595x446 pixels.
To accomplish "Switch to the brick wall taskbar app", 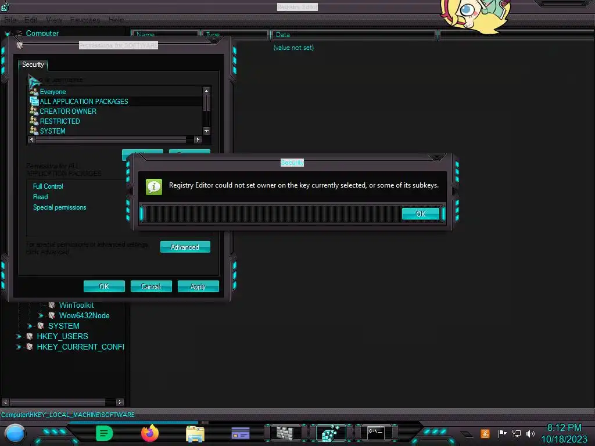I will click(285, 433).
